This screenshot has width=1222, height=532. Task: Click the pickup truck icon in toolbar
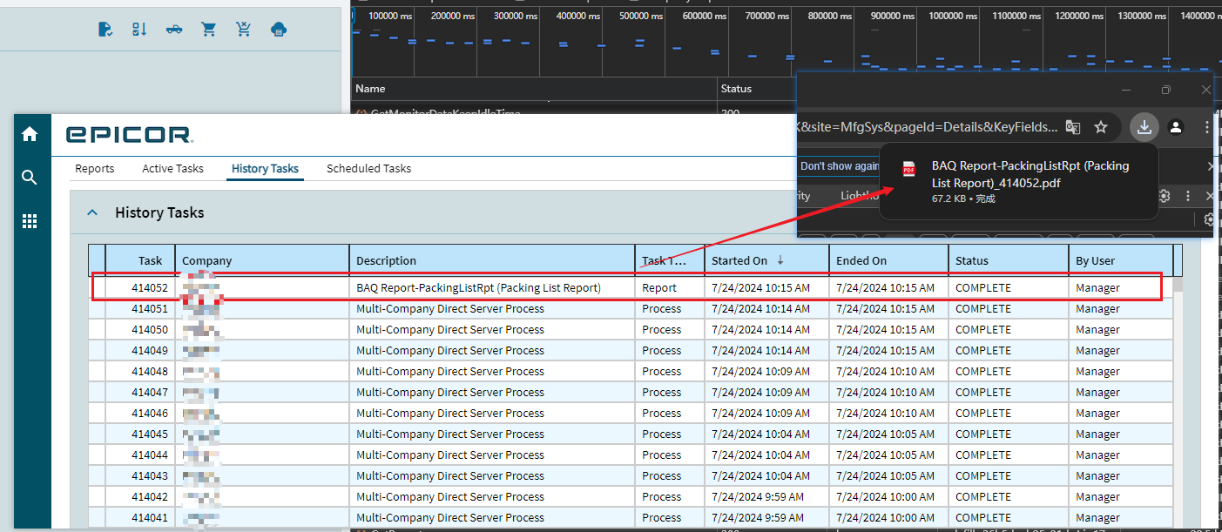click(x=174, y=30)
